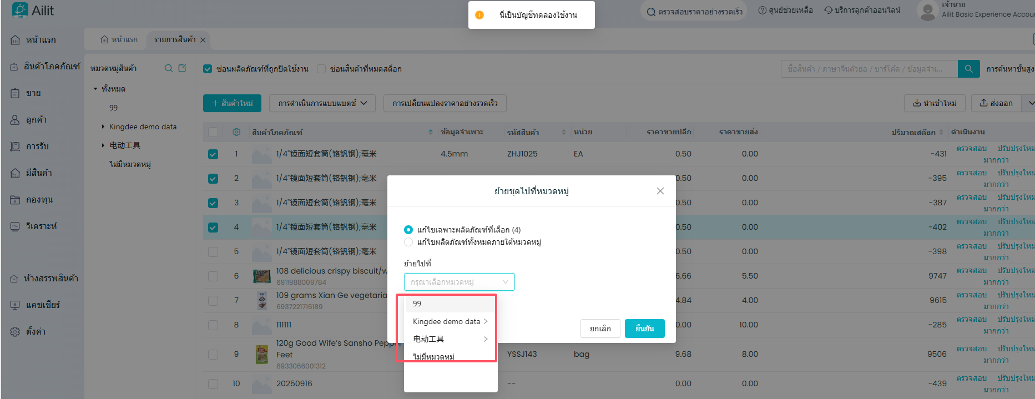This screenshot has width=1035, height=399.
Task: Click the blue product search magnifier button
Action: coord(968,69)
